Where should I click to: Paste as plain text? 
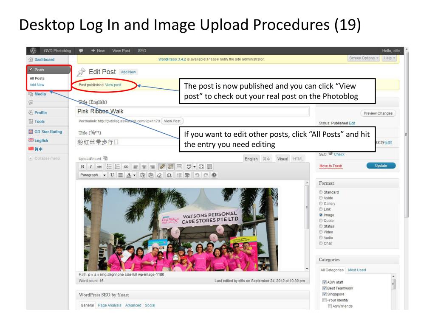click(143, 175)
